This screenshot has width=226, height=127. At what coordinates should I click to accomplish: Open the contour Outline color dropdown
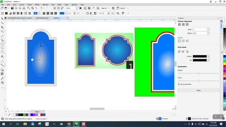[x=208, y=56]
